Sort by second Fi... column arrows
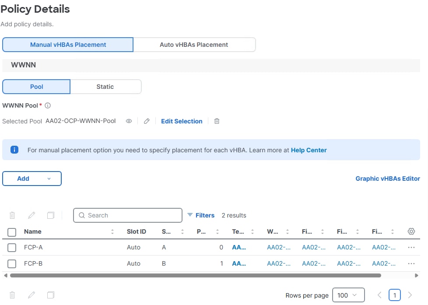Image resolution: width=428 pixels, height=305 pixels. click(x=357, y=231)
